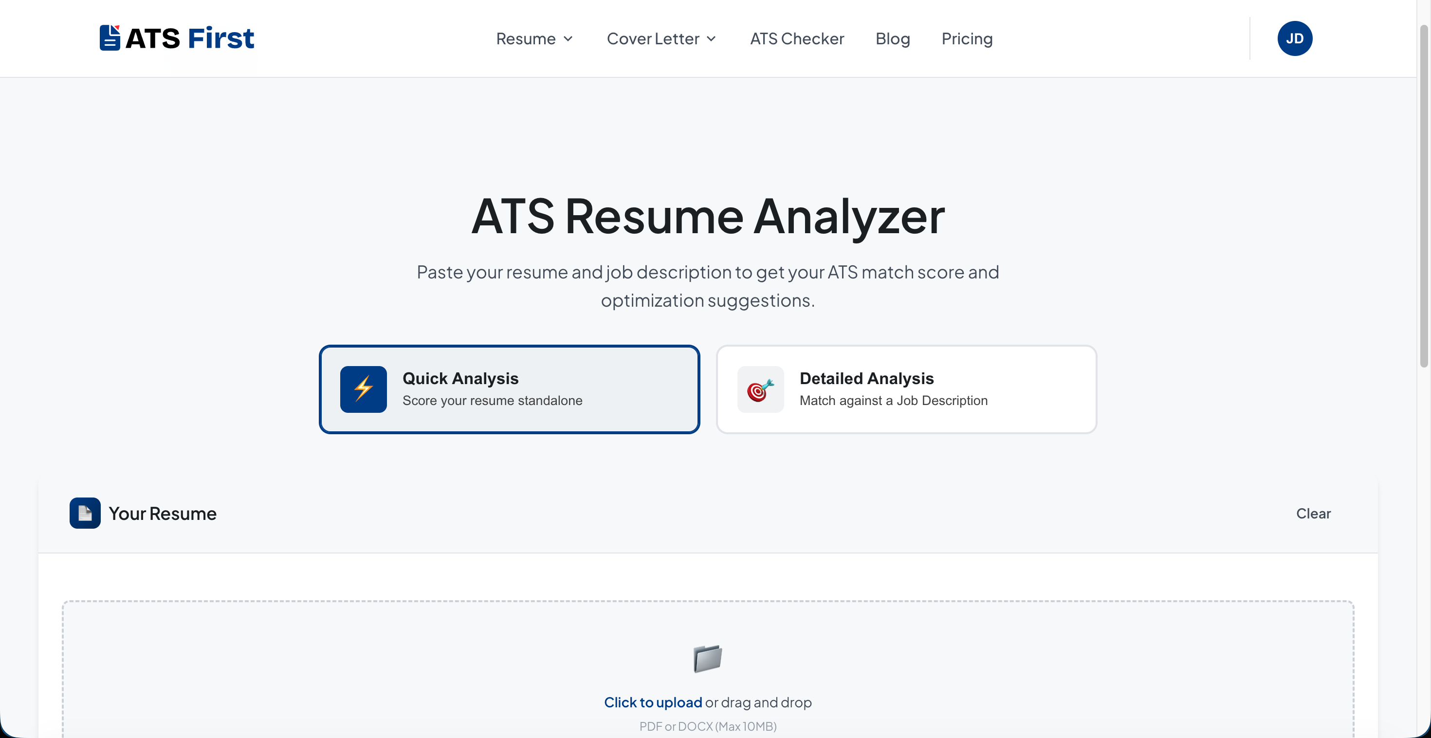Click the document icon next to Your Resume
This screenshot has height=738, width=1431.
coord(84,513)
